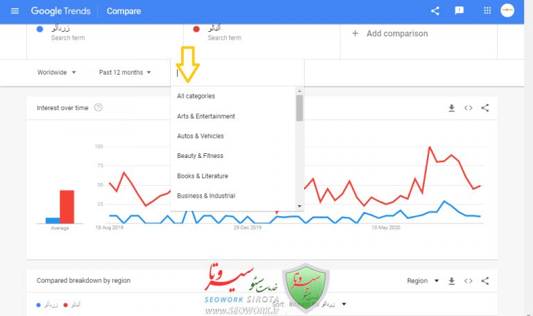The height and width of the screenshot is (316, 533).
Task: Open the Past 12 months dropdown
Action: point(125,72)
